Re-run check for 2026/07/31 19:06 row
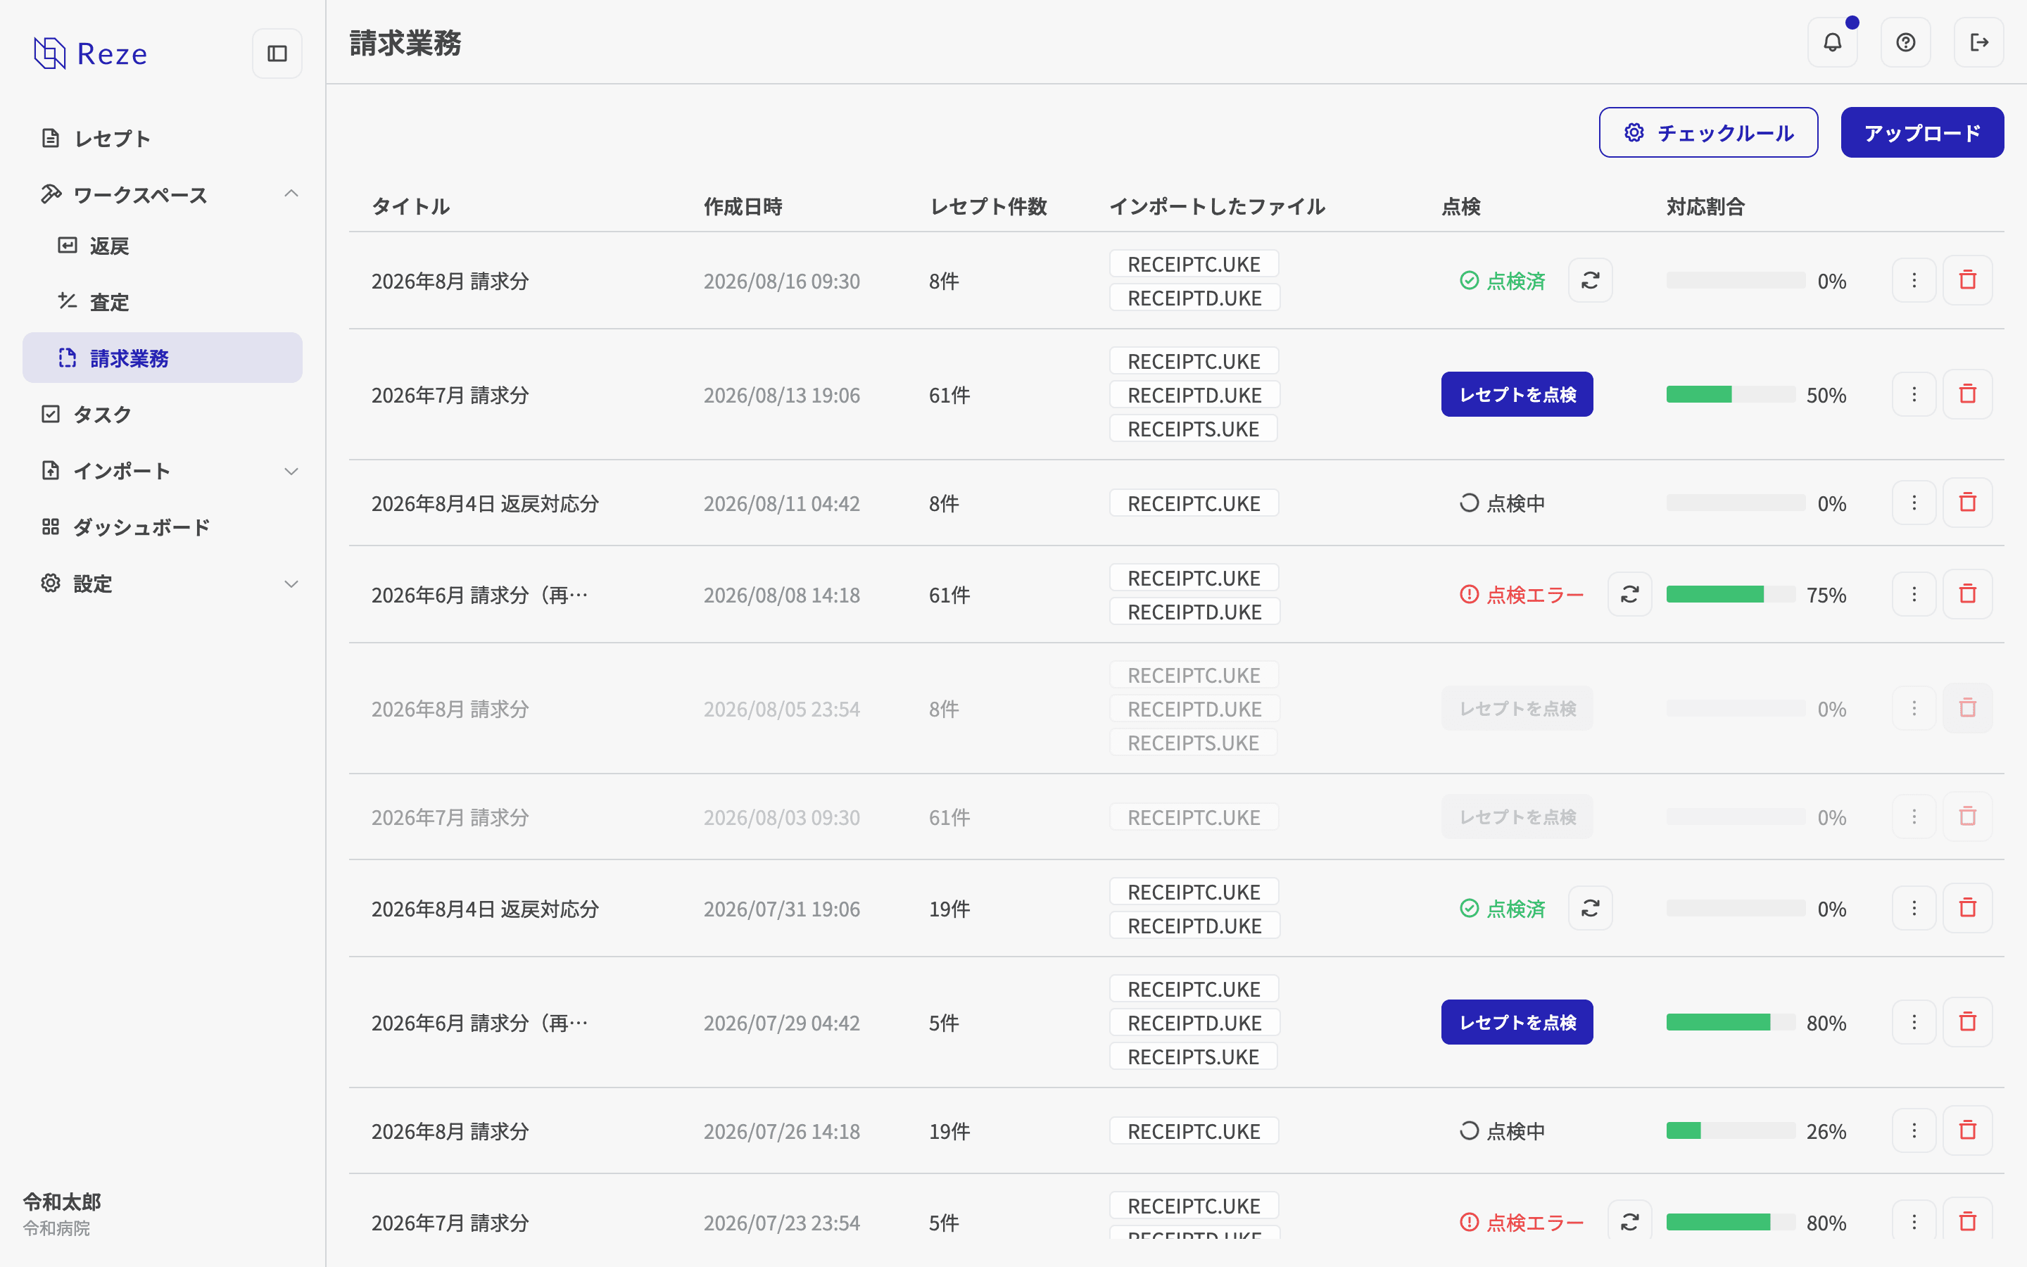2027x1267 pixels. click(1590, 908)
